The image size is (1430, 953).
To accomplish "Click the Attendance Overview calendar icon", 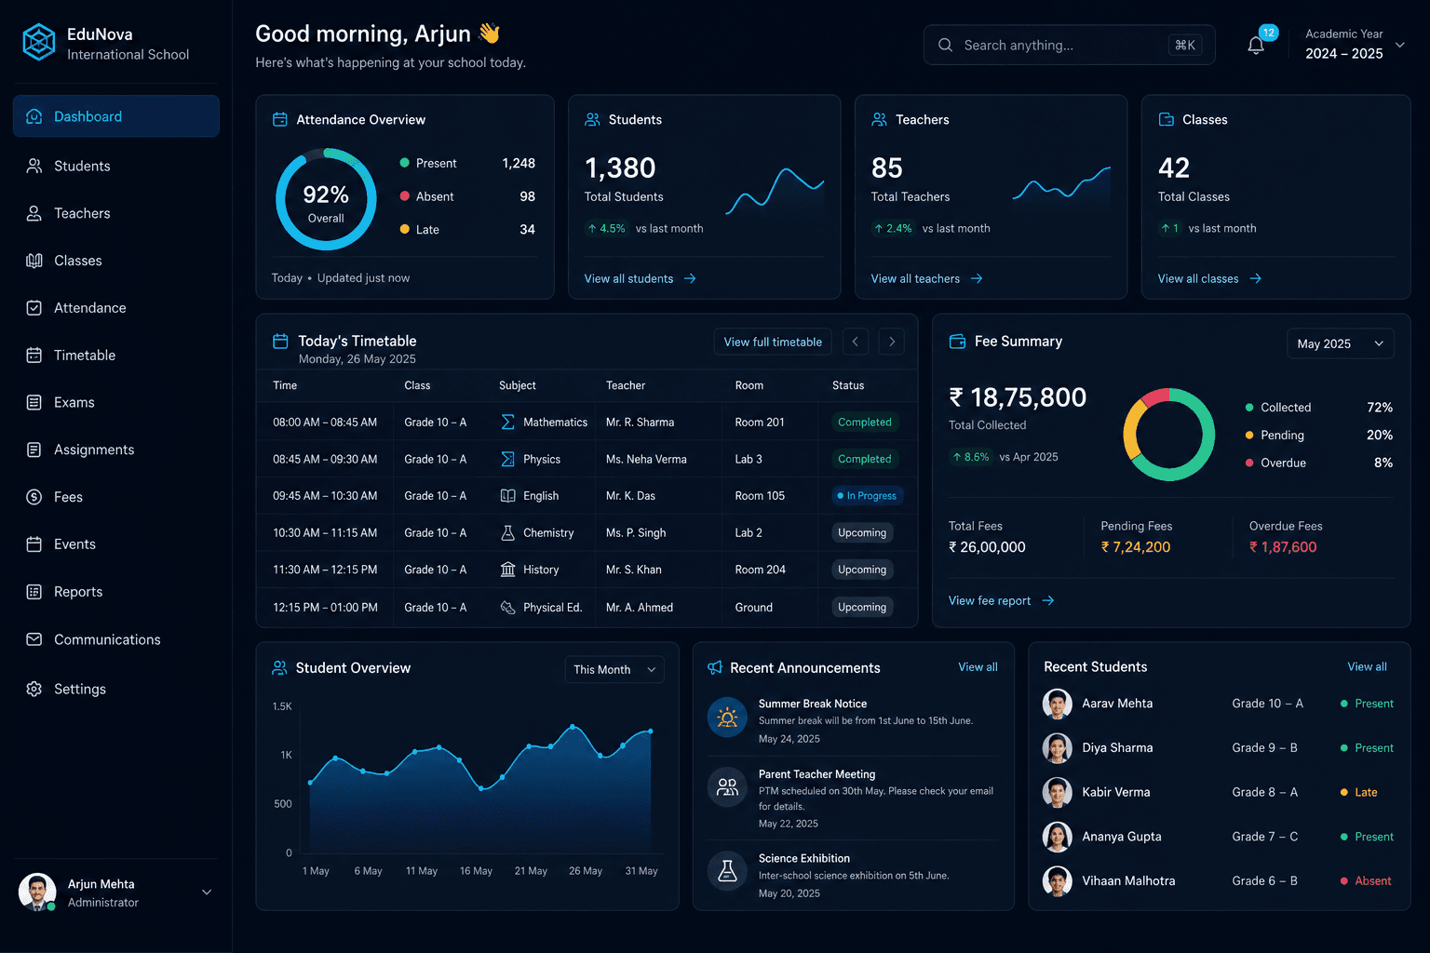I will click(x=279, y=119).
